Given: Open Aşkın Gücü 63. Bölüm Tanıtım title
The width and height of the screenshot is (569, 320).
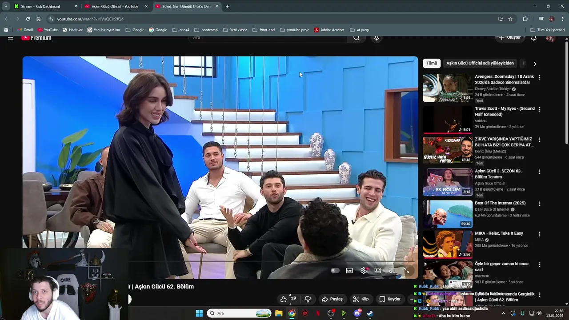Looking at the screenshot, I should pos(498,174).
